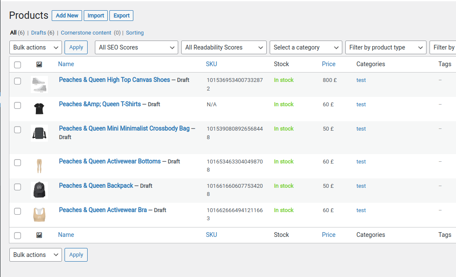Open the Mini Minimalist Crossbody Bag thumbnail
456x277 pixels.
[x=39, y=133]
